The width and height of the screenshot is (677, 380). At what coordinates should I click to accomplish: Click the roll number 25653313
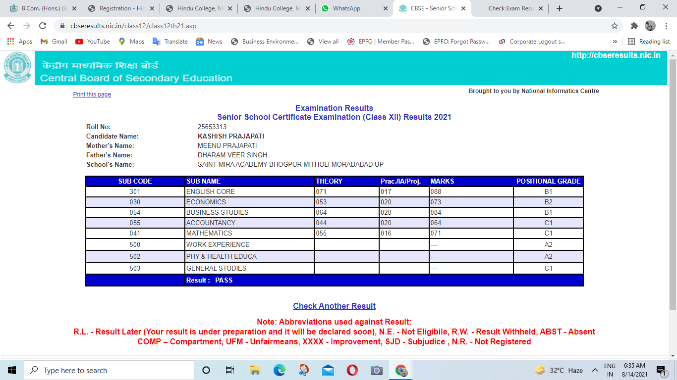[212, 127]
